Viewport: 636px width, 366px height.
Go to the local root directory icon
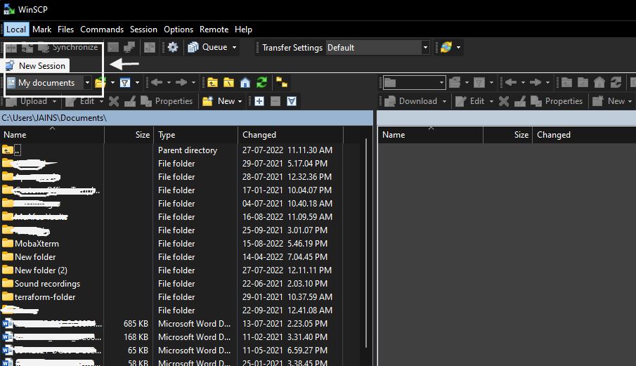pos(229,83)
